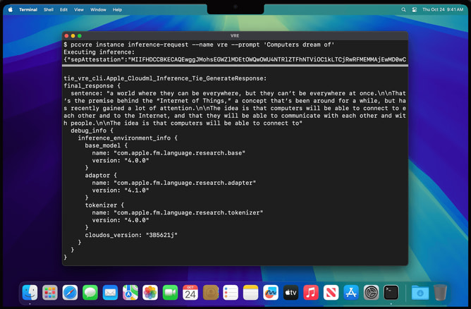471x309 pixels.
Task: Open Notes app in the dock
Action: (x=250, y=293)
